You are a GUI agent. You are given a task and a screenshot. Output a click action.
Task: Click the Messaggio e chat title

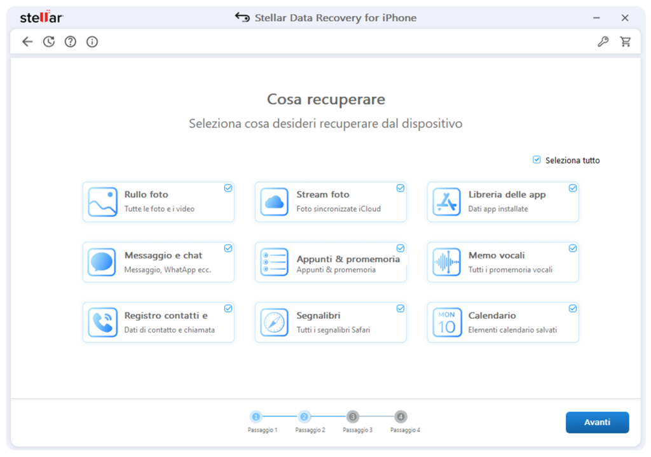click(x=163, y=255)
